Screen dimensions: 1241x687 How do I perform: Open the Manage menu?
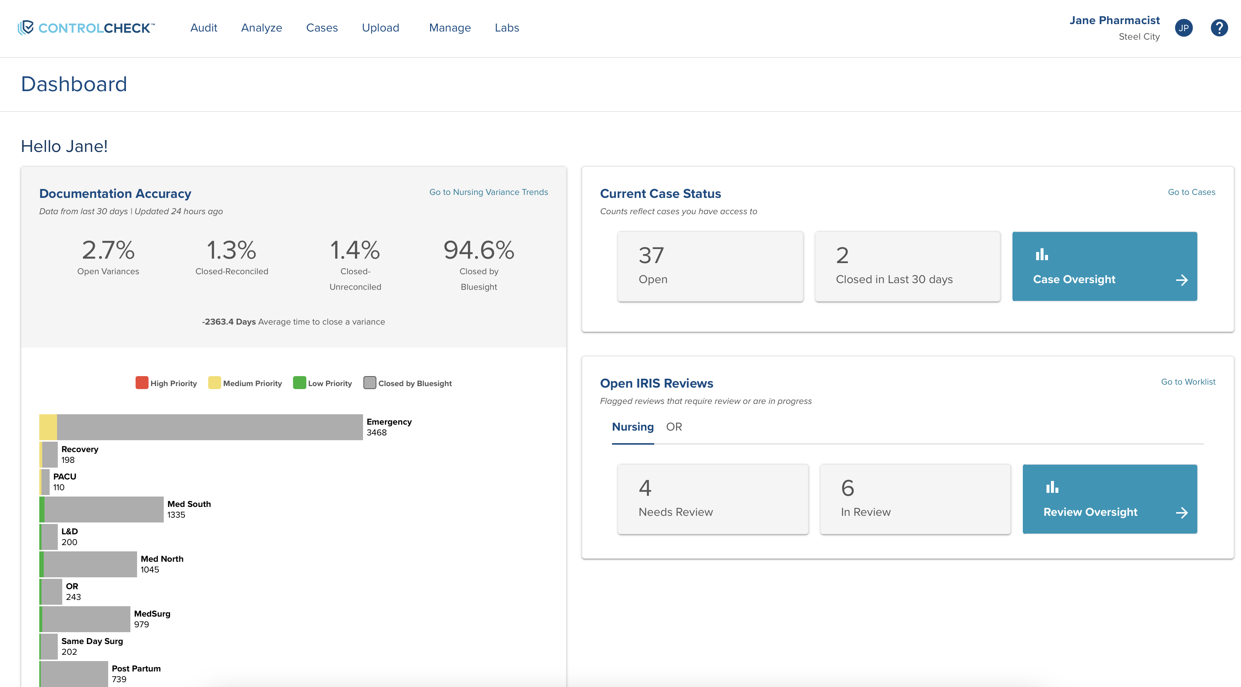pos(449,28)
